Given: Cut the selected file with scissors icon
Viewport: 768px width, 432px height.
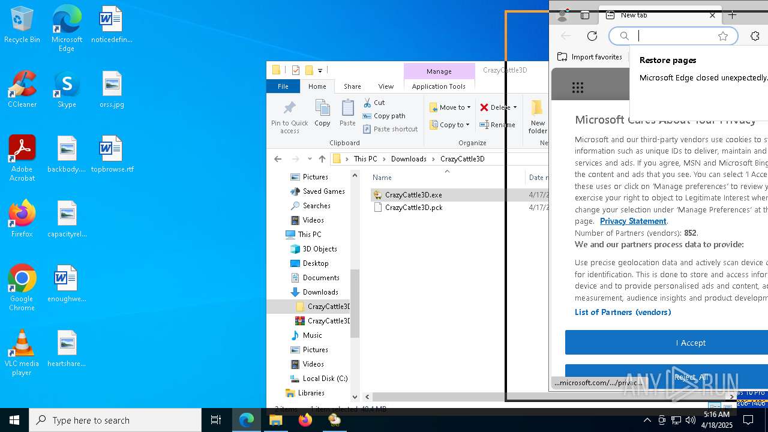Looking at the screenshot, I should 374,103.
